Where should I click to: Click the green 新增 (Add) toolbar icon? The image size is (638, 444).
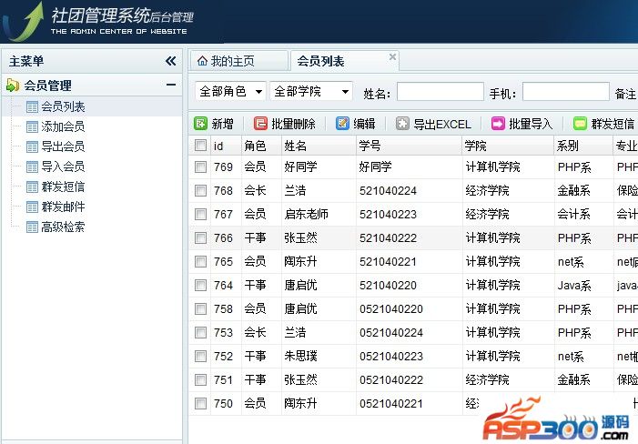coord(200,124)
